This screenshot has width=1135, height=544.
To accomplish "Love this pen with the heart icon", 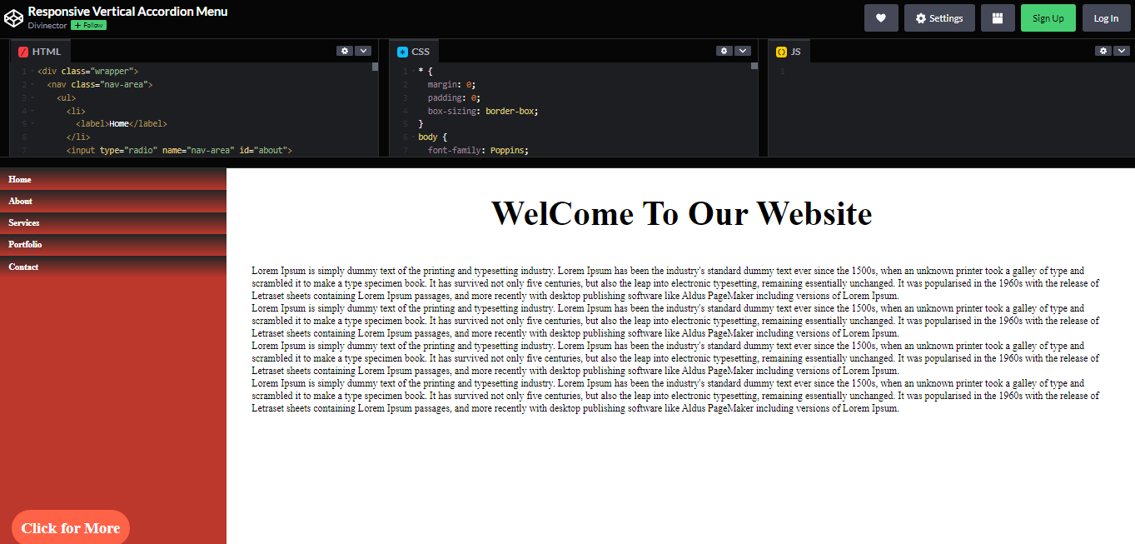I will click(x=881, y=17).
